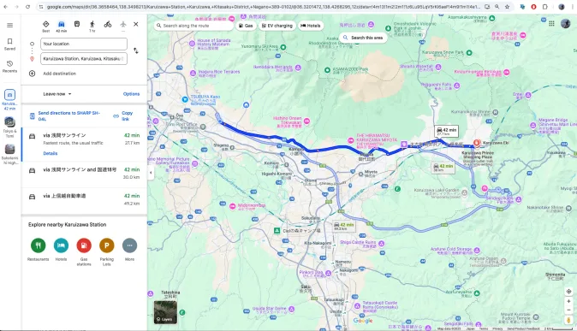The height and width of the screenshot is (331, 577).
Task: Select the Transit travel mode icon
Action: pos(76,24)
